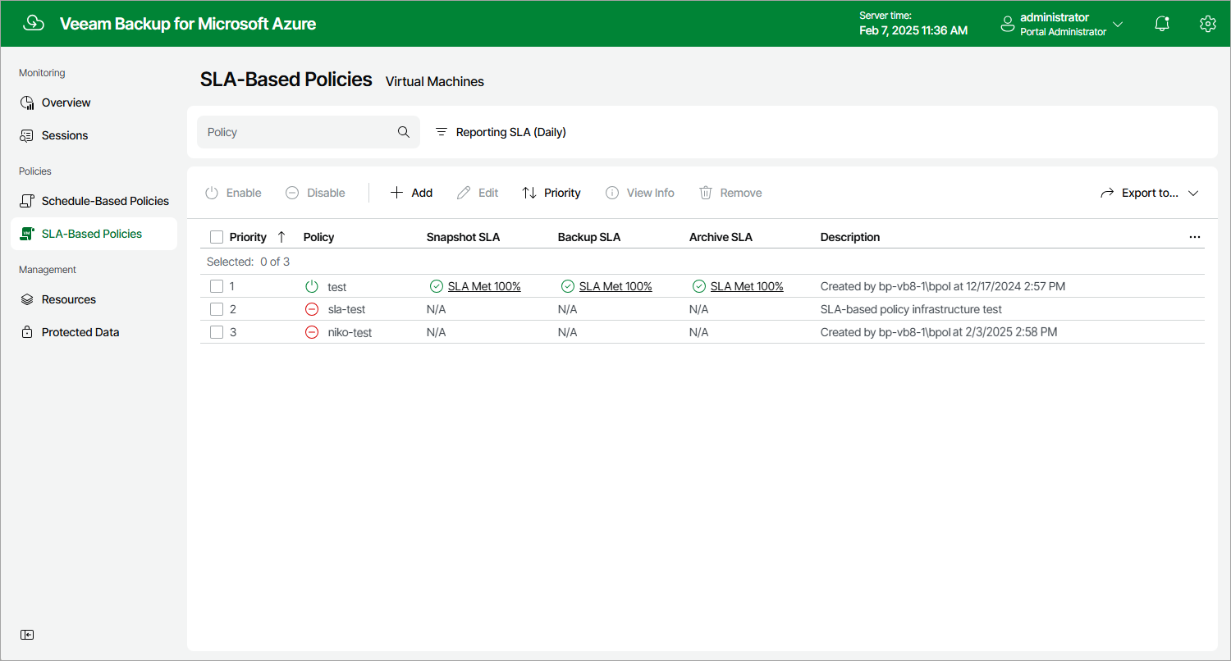Viewport: 1231px width, 661px height.
Task: Open the notifications bell icon
Action: click(1162, 24)
